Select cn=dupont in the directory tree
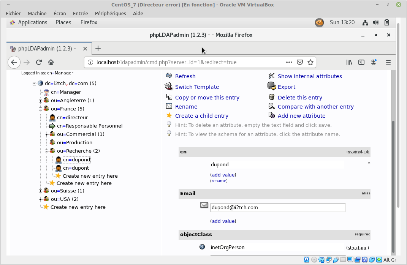The height and width of the screenshot is (265, 407). coord(76,168)
